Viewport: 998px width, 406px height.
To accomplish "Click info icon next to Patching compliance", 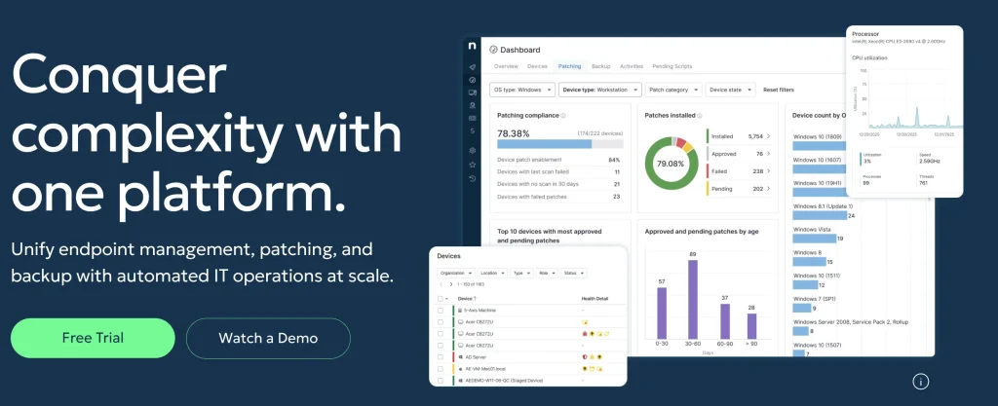I will pos(563,116).
